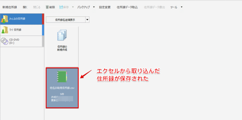Expand the ツール dropdown arrow
The height and width of the screenshot is (120, 242).
coord(182,7)
